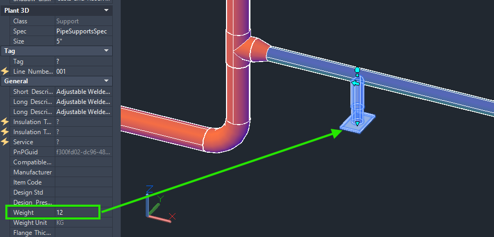Click the lightning icon beside first Insulation row
The height and width of the screenshot is (237, 494).
[x=5, y=121]
